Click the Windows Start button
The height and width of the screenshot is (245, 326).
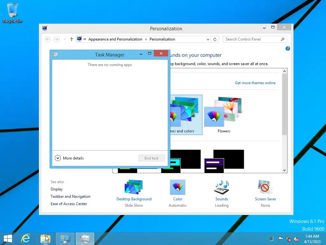(x=8, y=239)
